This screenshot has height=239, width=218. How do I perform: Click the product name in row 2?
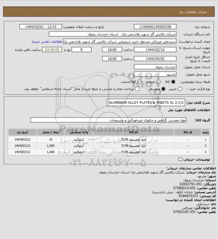[134, 146]
